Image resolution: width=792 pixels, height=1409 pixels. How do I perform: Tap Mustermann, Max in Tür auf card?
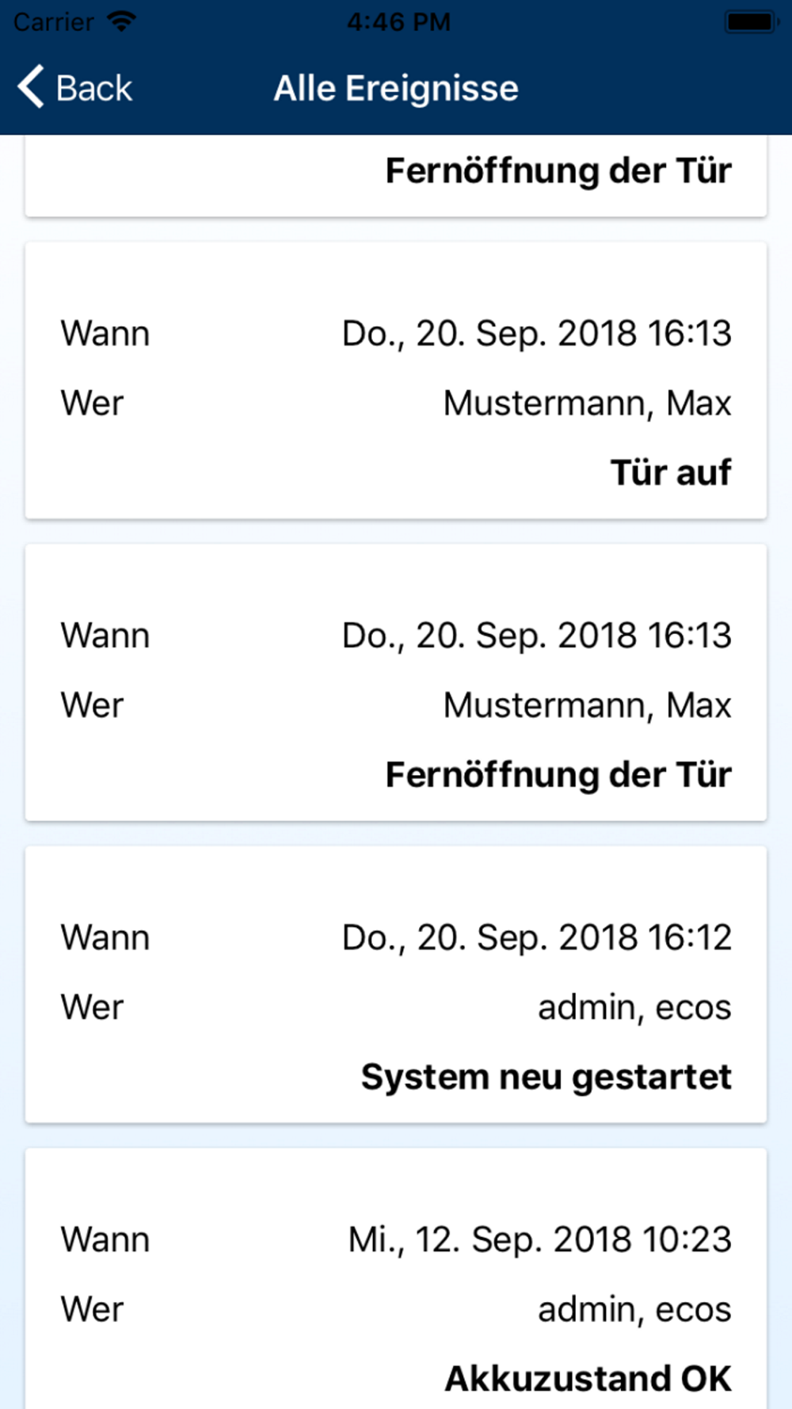(587, 403)
